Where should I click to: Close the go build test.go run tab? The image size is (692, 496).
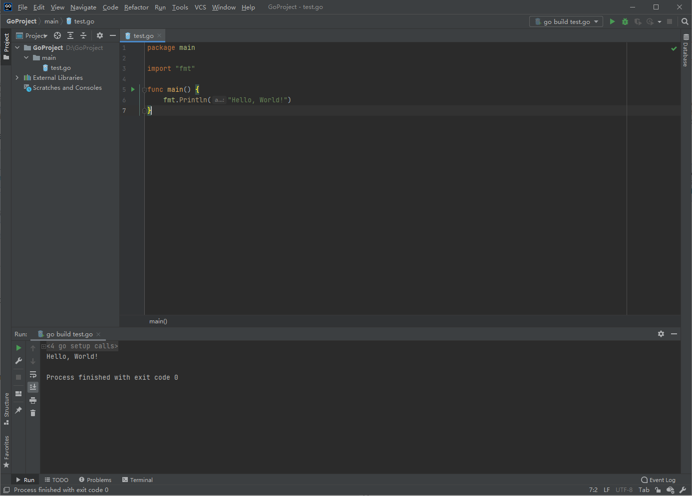98,334
